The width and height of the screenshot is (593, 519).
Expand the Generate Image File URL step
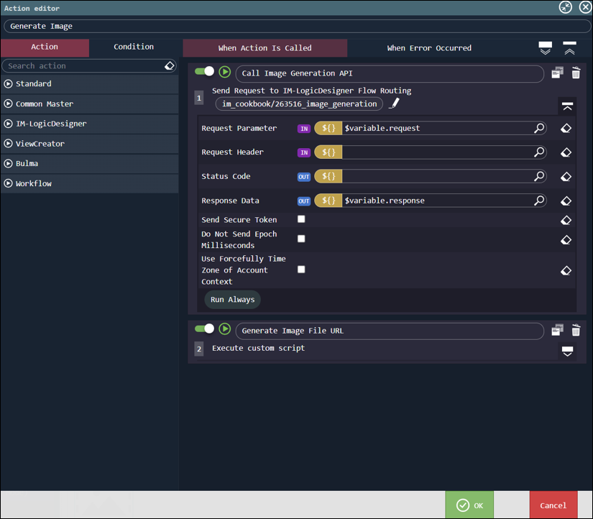point(567,351)
